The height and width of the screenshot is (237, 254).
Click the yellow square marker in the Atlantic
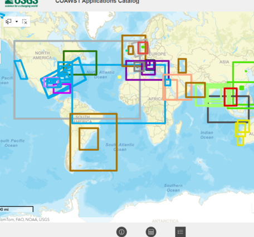coord(120,77)
